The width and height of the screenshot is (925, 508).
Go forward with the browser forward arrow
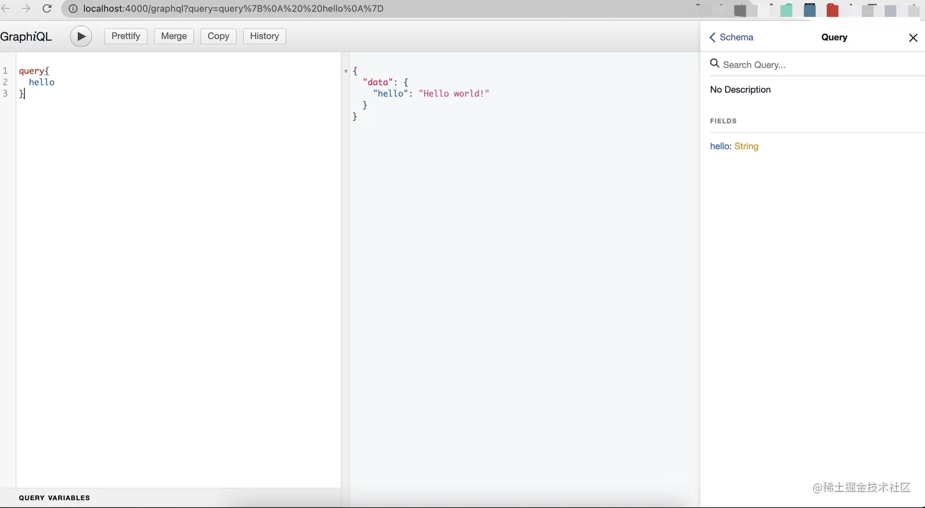click(26, 9)
